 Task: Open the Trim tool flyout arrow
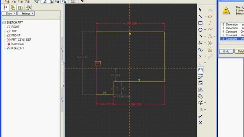coord(205,103)
